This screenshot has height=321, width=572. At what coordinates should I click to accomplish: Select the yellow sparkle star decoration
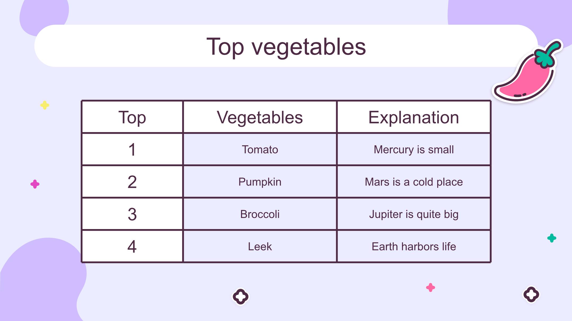tap(45, 105)
